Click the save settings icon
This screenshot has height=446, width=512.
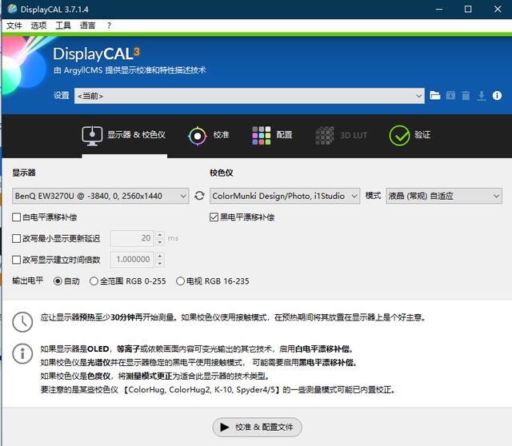pos(450,96)
